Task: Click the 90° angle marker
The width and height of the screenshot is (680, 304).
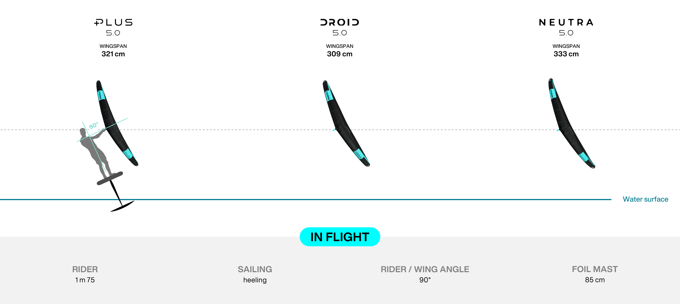Action: click(94, 126)
